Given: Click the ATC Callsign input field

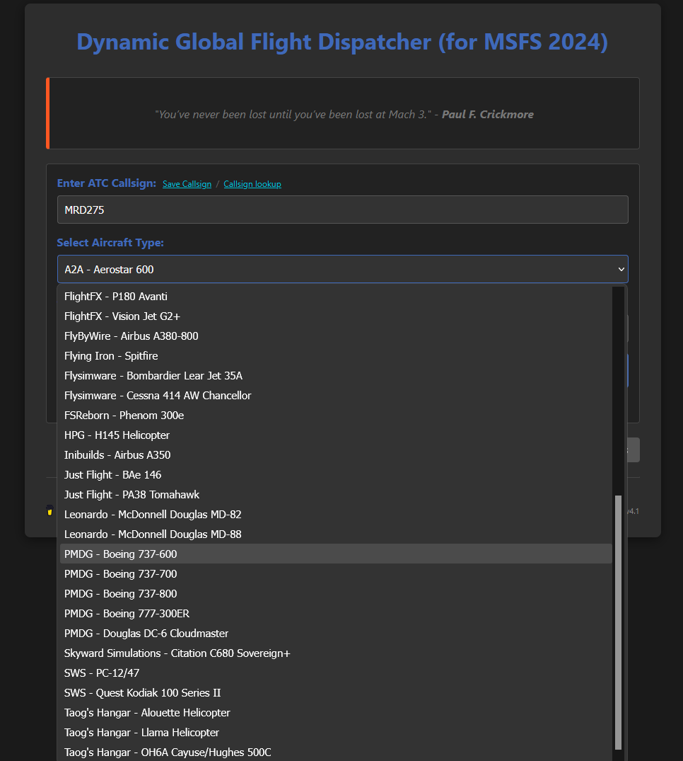Looking at the screenshot, I should pos(343,210).
